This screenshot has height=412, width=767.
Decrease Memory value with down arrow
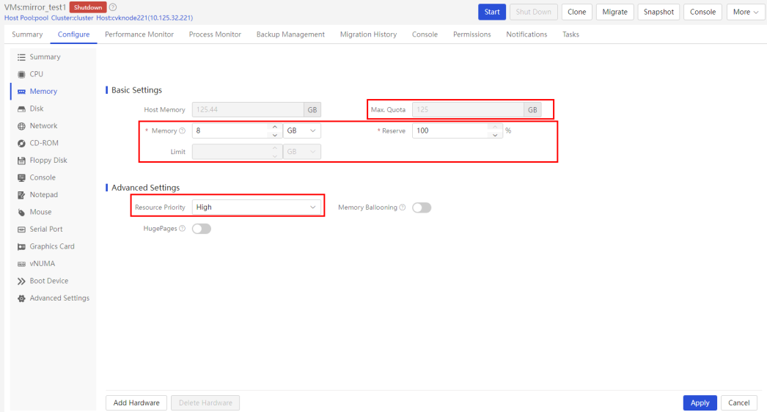[275, 135]
